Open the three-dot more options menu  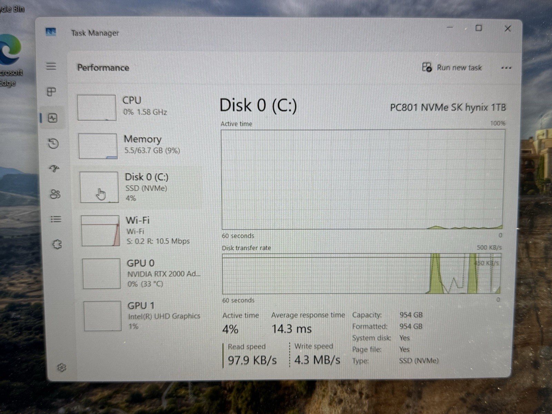[506, 68]
